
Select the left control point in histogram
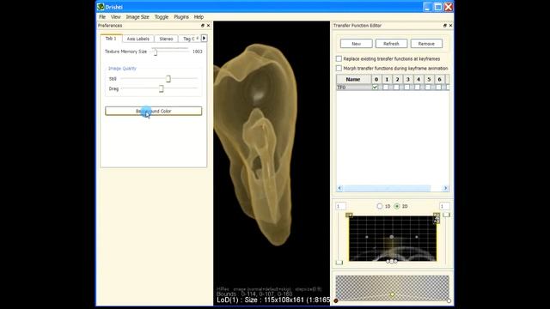pos(367,237)
